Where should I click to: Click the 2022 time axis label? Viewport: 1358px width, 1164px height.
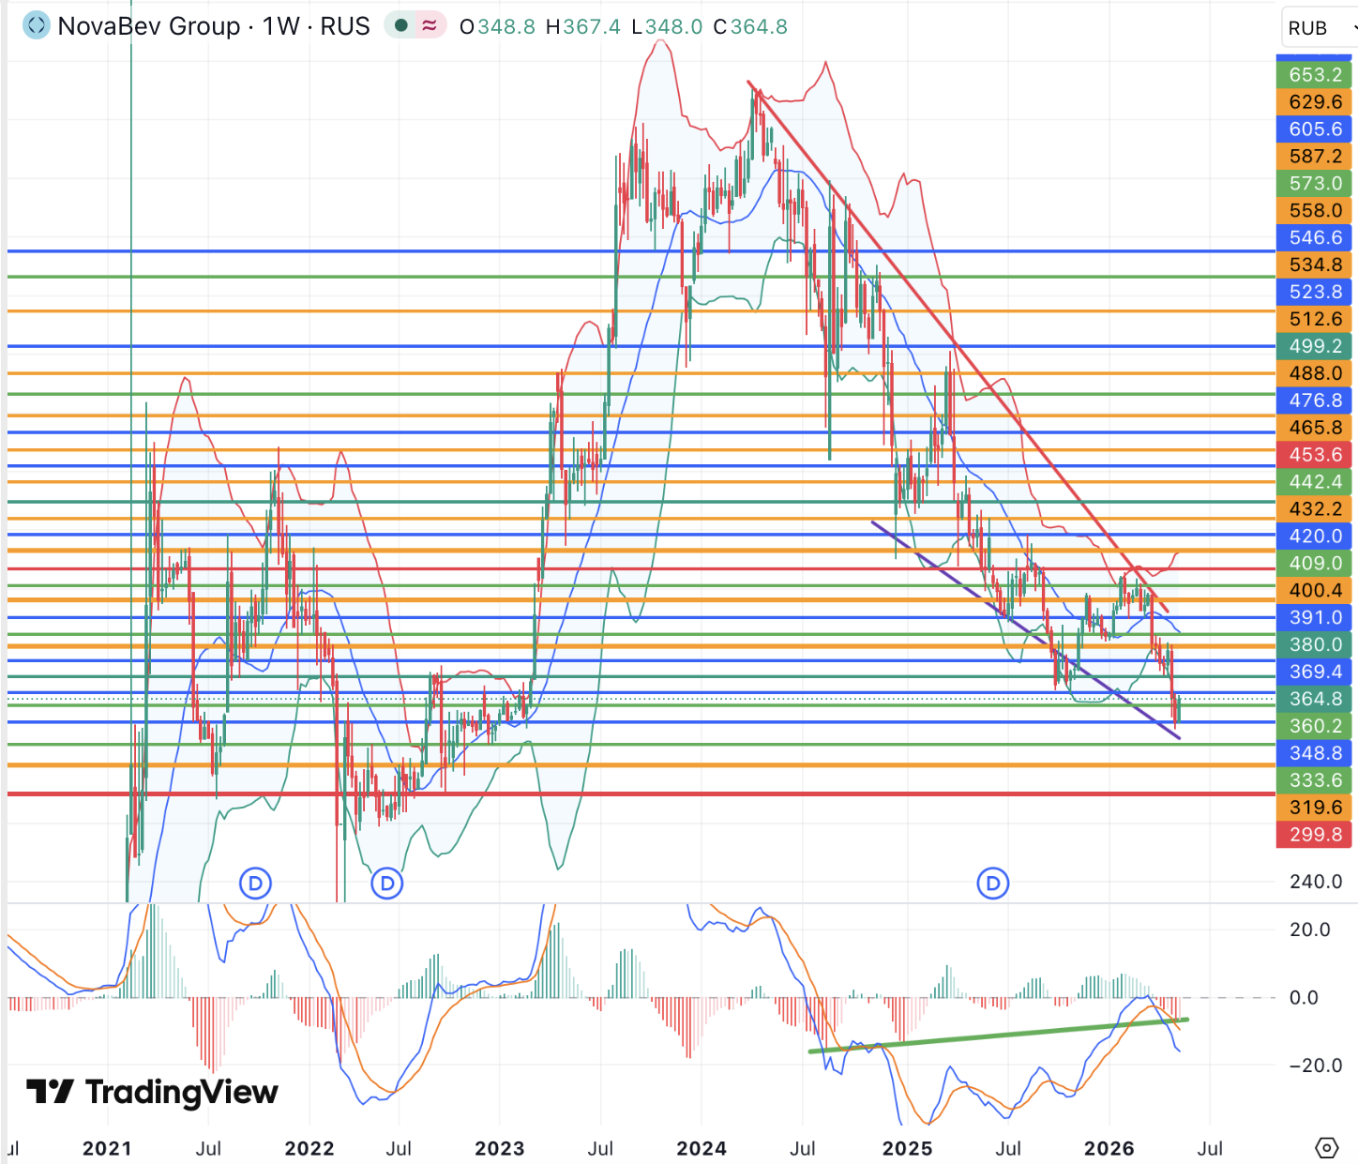coord(309,1149)
